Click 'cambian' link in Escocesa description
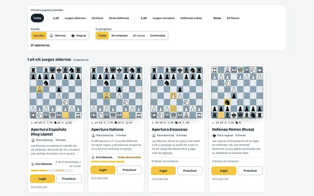Image resolution: width=314 pixels, height=196 pixels. (x=166, y=145)
